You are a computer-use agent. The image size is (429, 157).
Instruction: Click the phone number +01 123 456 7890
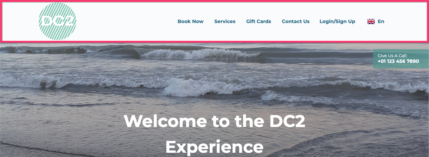pyautogui.click(x=398, y=61)
